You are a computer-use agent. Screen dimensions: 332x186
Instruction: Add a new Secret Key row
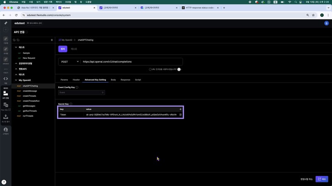click(x=180, y=109)
